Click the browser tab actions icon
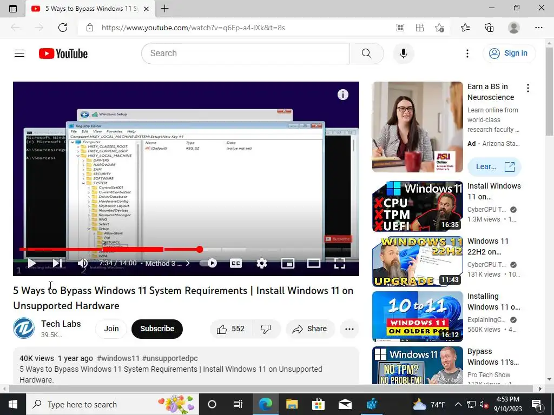 [x=13, y=9]
